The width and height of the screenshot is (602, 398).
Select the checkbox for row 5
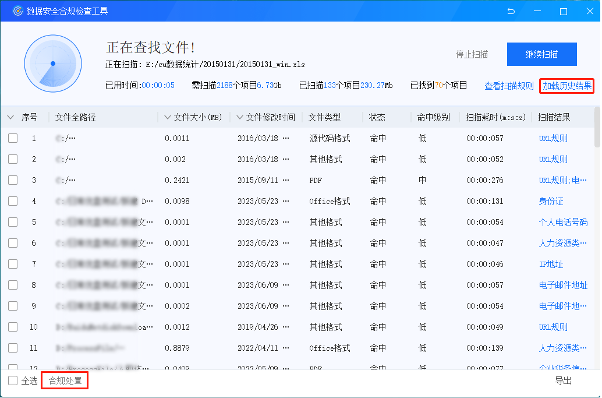[x=13, y=222]
